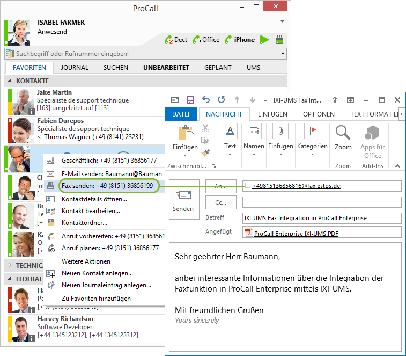Select Kontaktdetails öffnen... in context menu
406x356 pixels.
(x=94, y=199)
